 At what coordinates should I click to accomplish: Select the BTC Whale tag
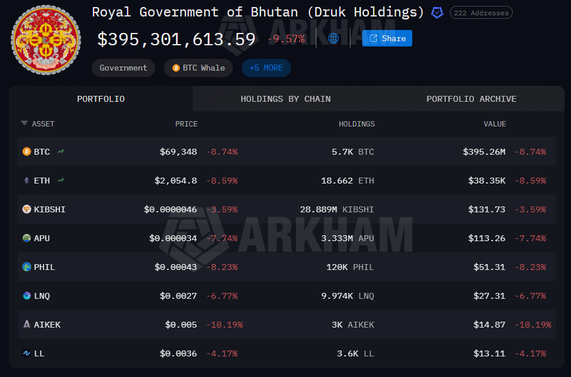[198, 68]
